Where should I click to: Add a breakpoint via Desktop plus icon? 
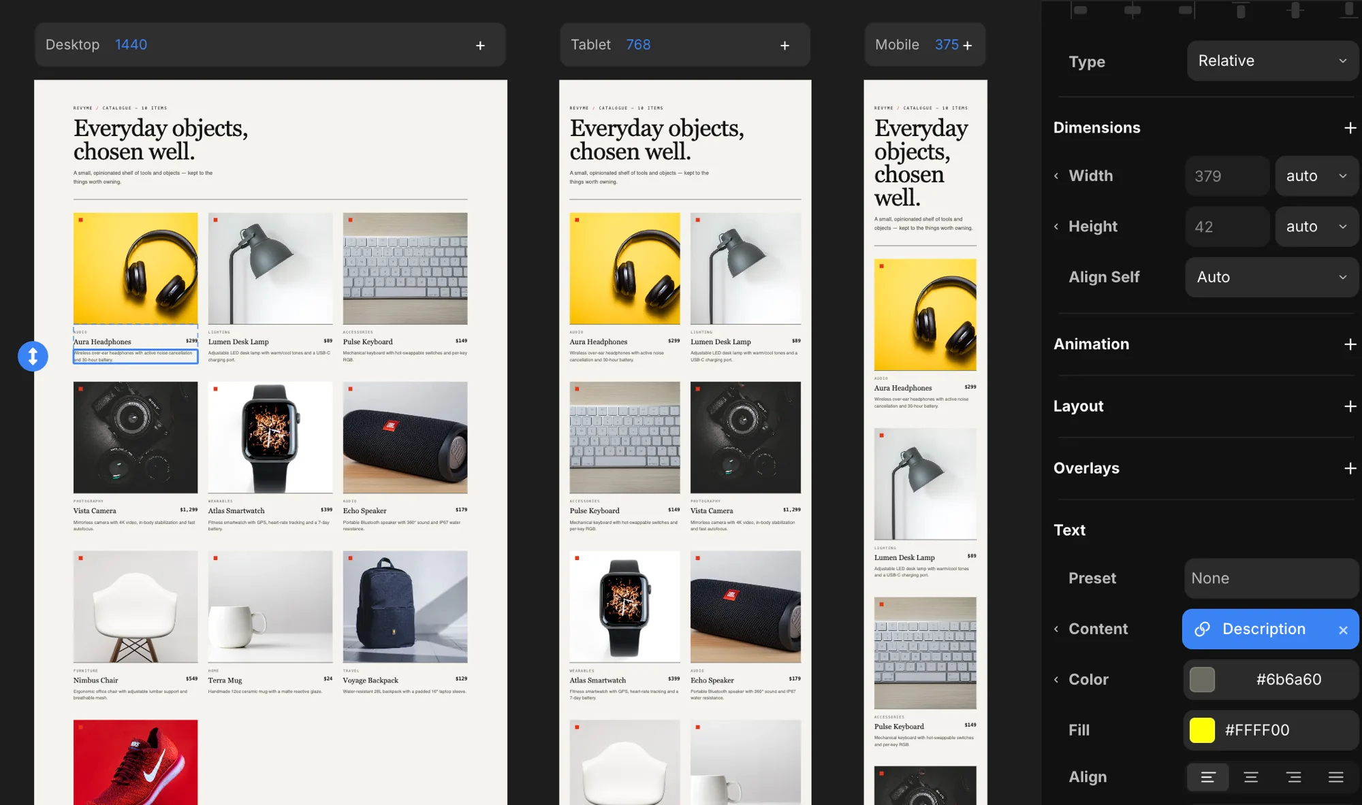(x=480, y=45)
